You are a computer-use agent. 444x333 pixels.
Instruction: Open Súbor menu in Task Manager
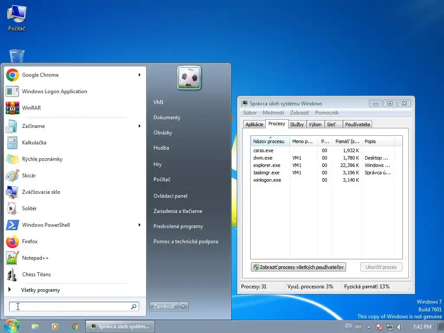[250, 113]
